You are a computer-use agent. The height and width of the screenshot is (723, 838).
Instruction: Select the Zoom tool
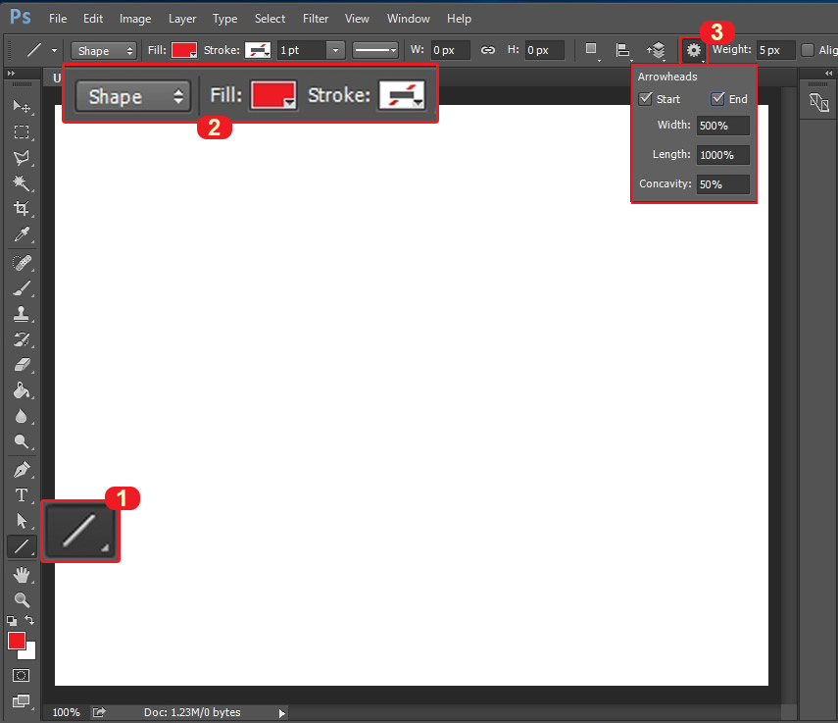point(22,600)
